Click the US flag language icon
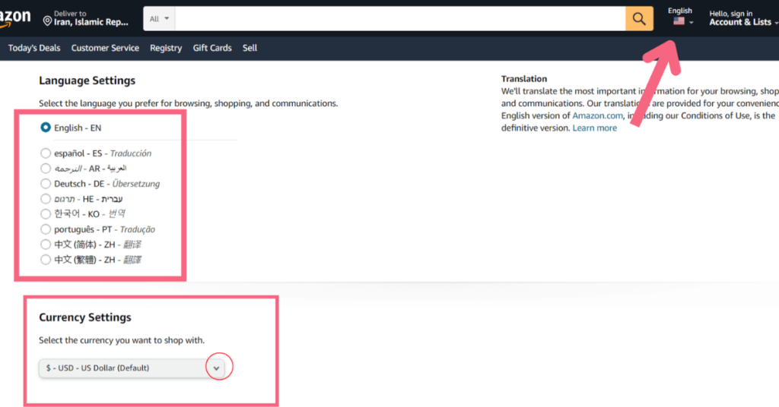779x407 pixels. pos(679,21)
